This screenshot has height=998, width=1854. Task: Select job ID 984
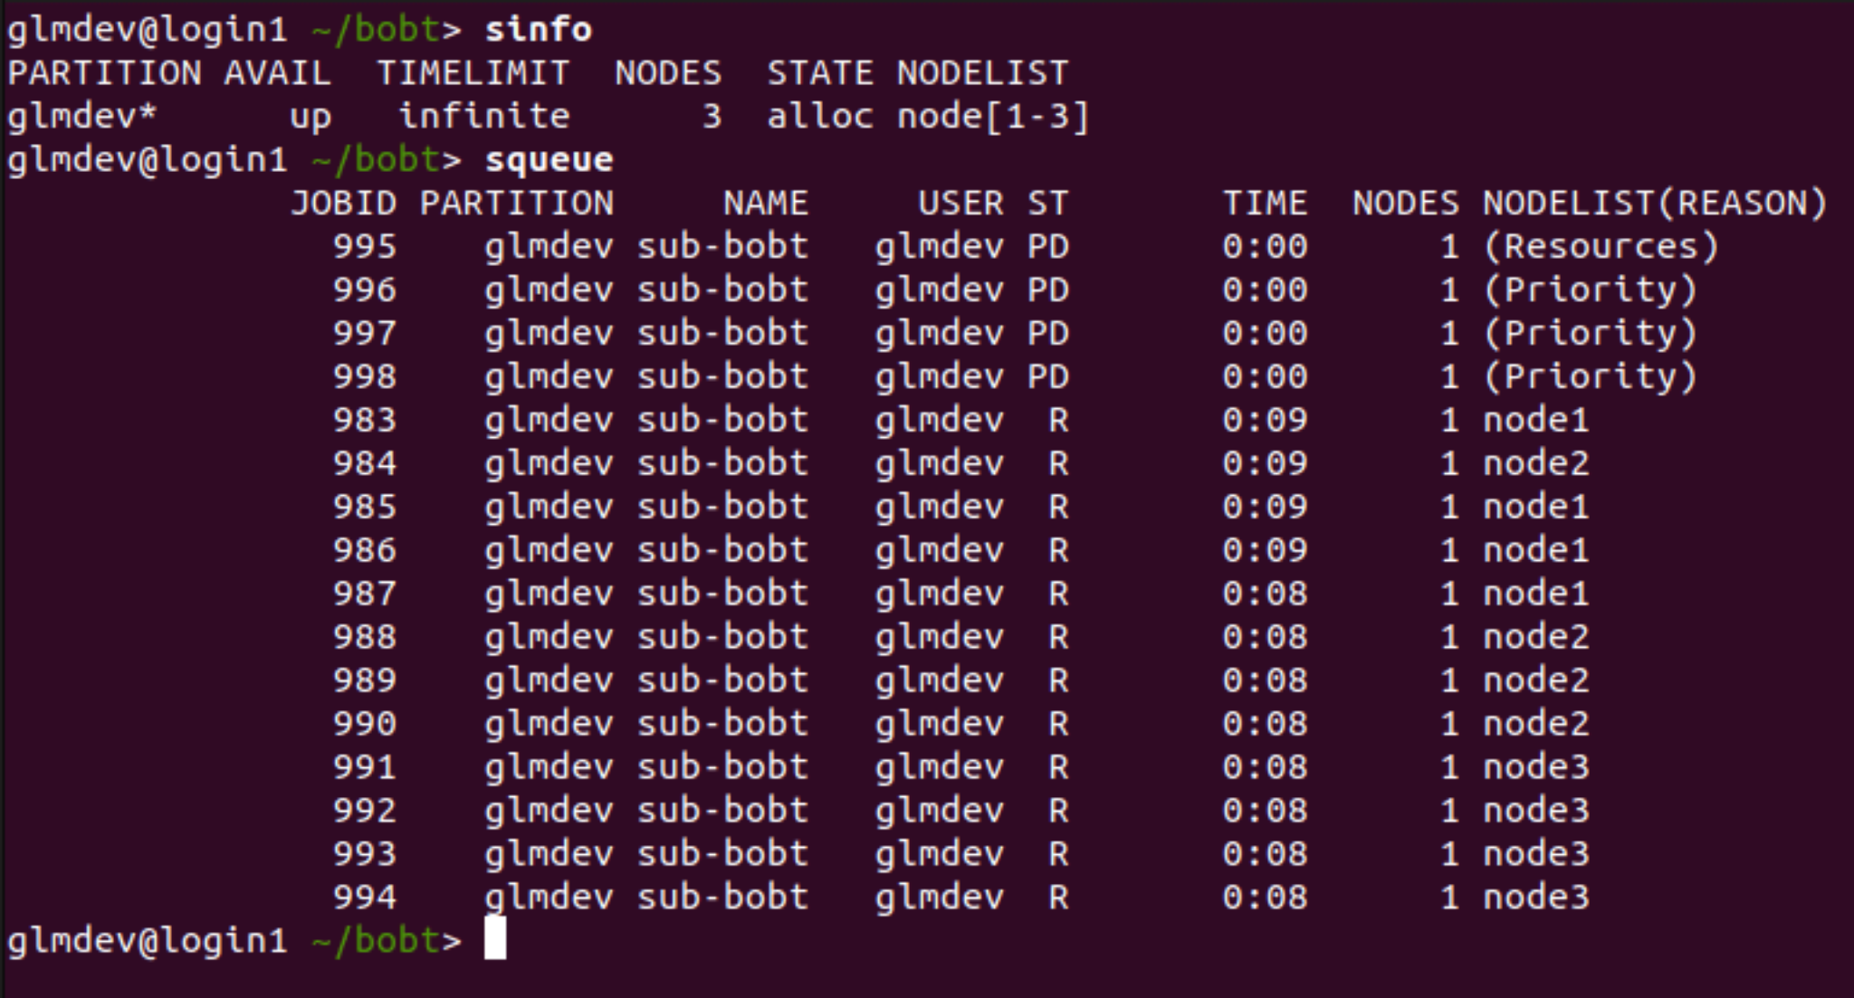coord(365,463)
